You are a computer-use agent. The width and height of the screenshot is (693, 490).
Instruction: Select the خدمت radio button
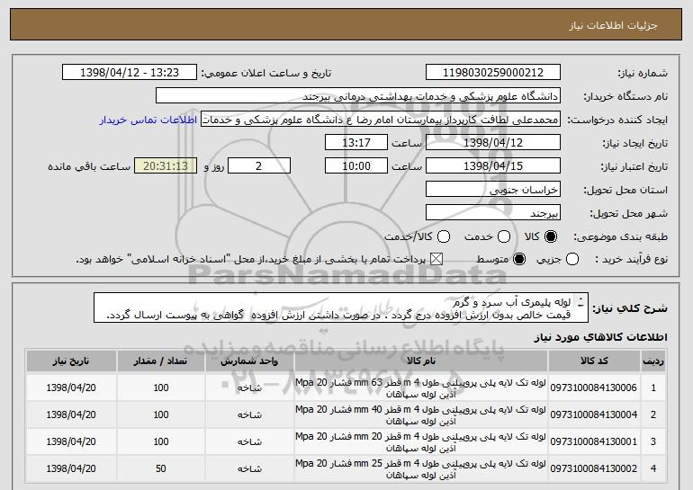[x=504, y=236]
